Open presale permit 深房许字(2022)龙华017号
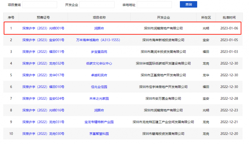Screen dimensions: 249x144 click(43, 75)
